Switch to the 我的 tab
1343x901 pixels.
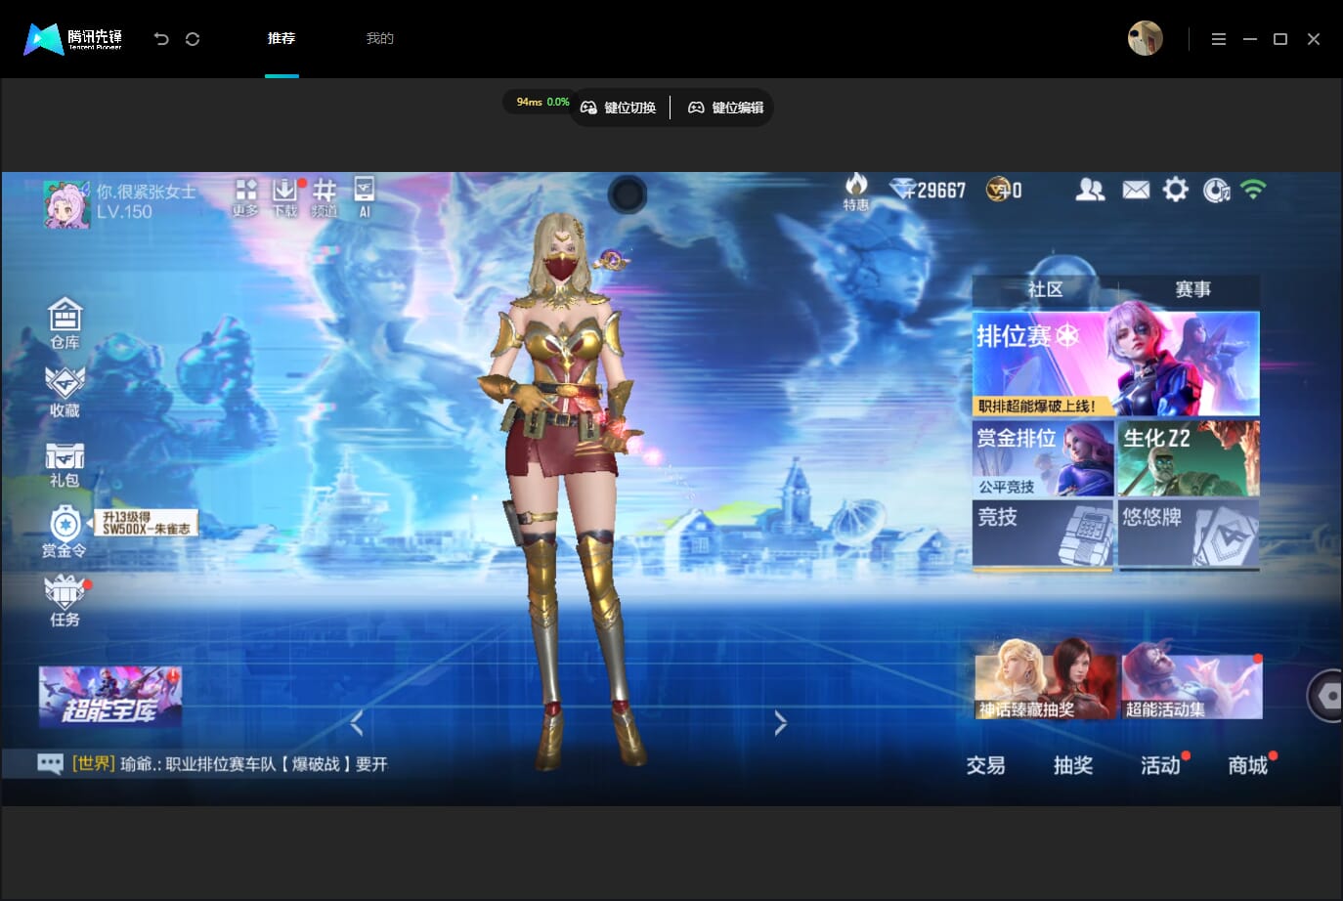[x=379, y=39]
